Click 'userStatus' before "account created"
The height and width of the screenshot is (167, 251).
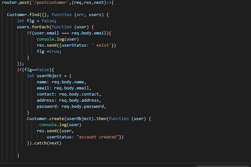tap(59, 137)
